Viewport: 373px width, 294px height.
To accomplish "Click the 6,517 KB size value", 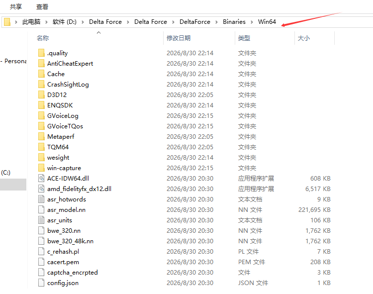I will click(318, 189).
